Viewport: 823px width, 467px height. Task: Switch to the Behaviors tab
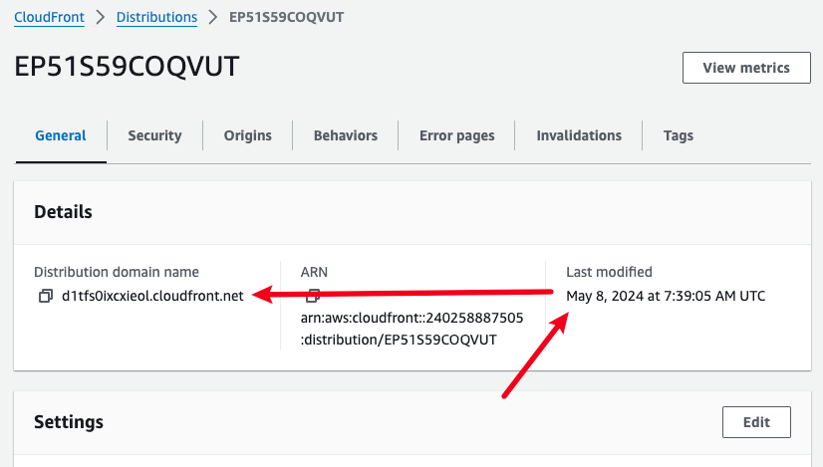click(x=346, y=135)
